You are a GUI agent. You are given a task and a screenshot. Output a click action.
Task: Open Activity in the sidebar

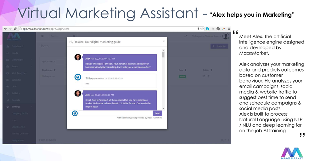pyautogui.click(x=15, y=93)
